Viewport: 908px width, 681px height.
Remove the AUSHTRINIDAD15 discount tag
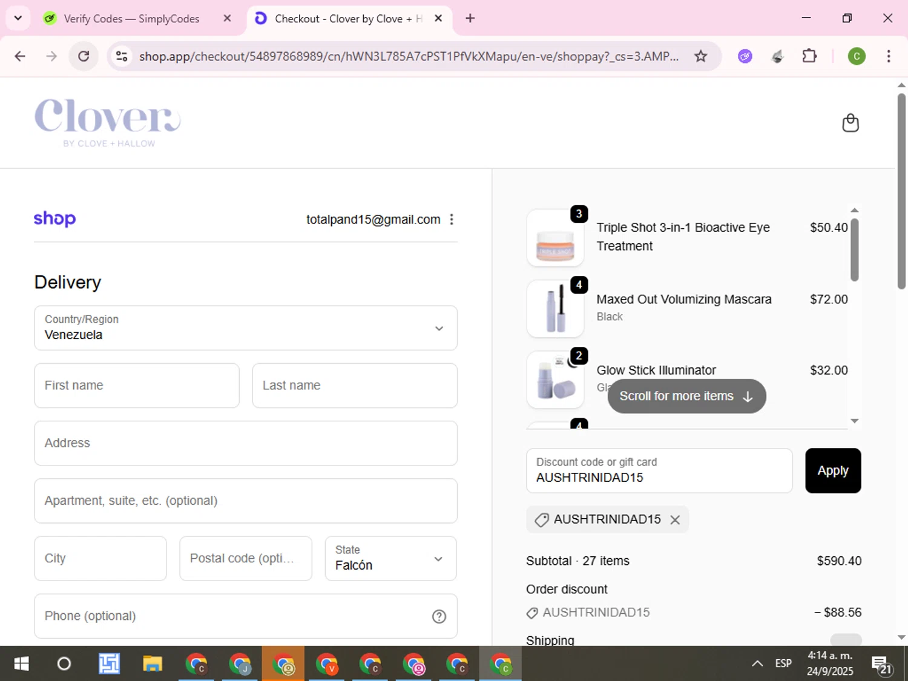(x=675, y=520)
